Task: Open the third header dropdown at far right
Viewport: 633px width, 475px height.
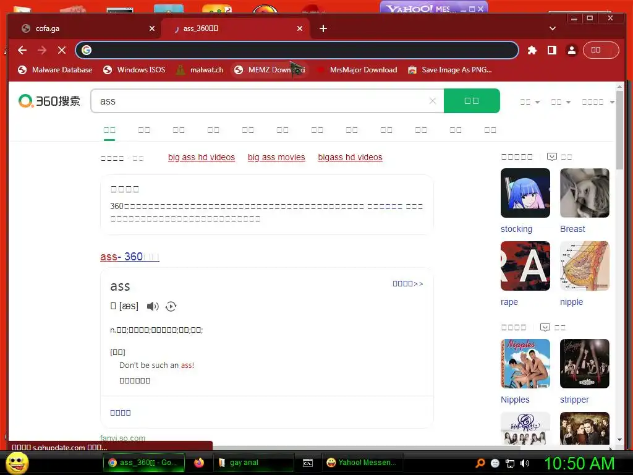Action: point(598,102)
